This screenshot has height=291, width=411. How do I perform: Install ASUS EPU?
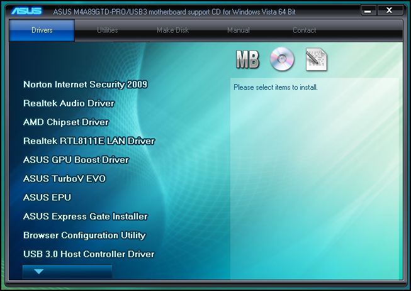[x=47, y=197]
